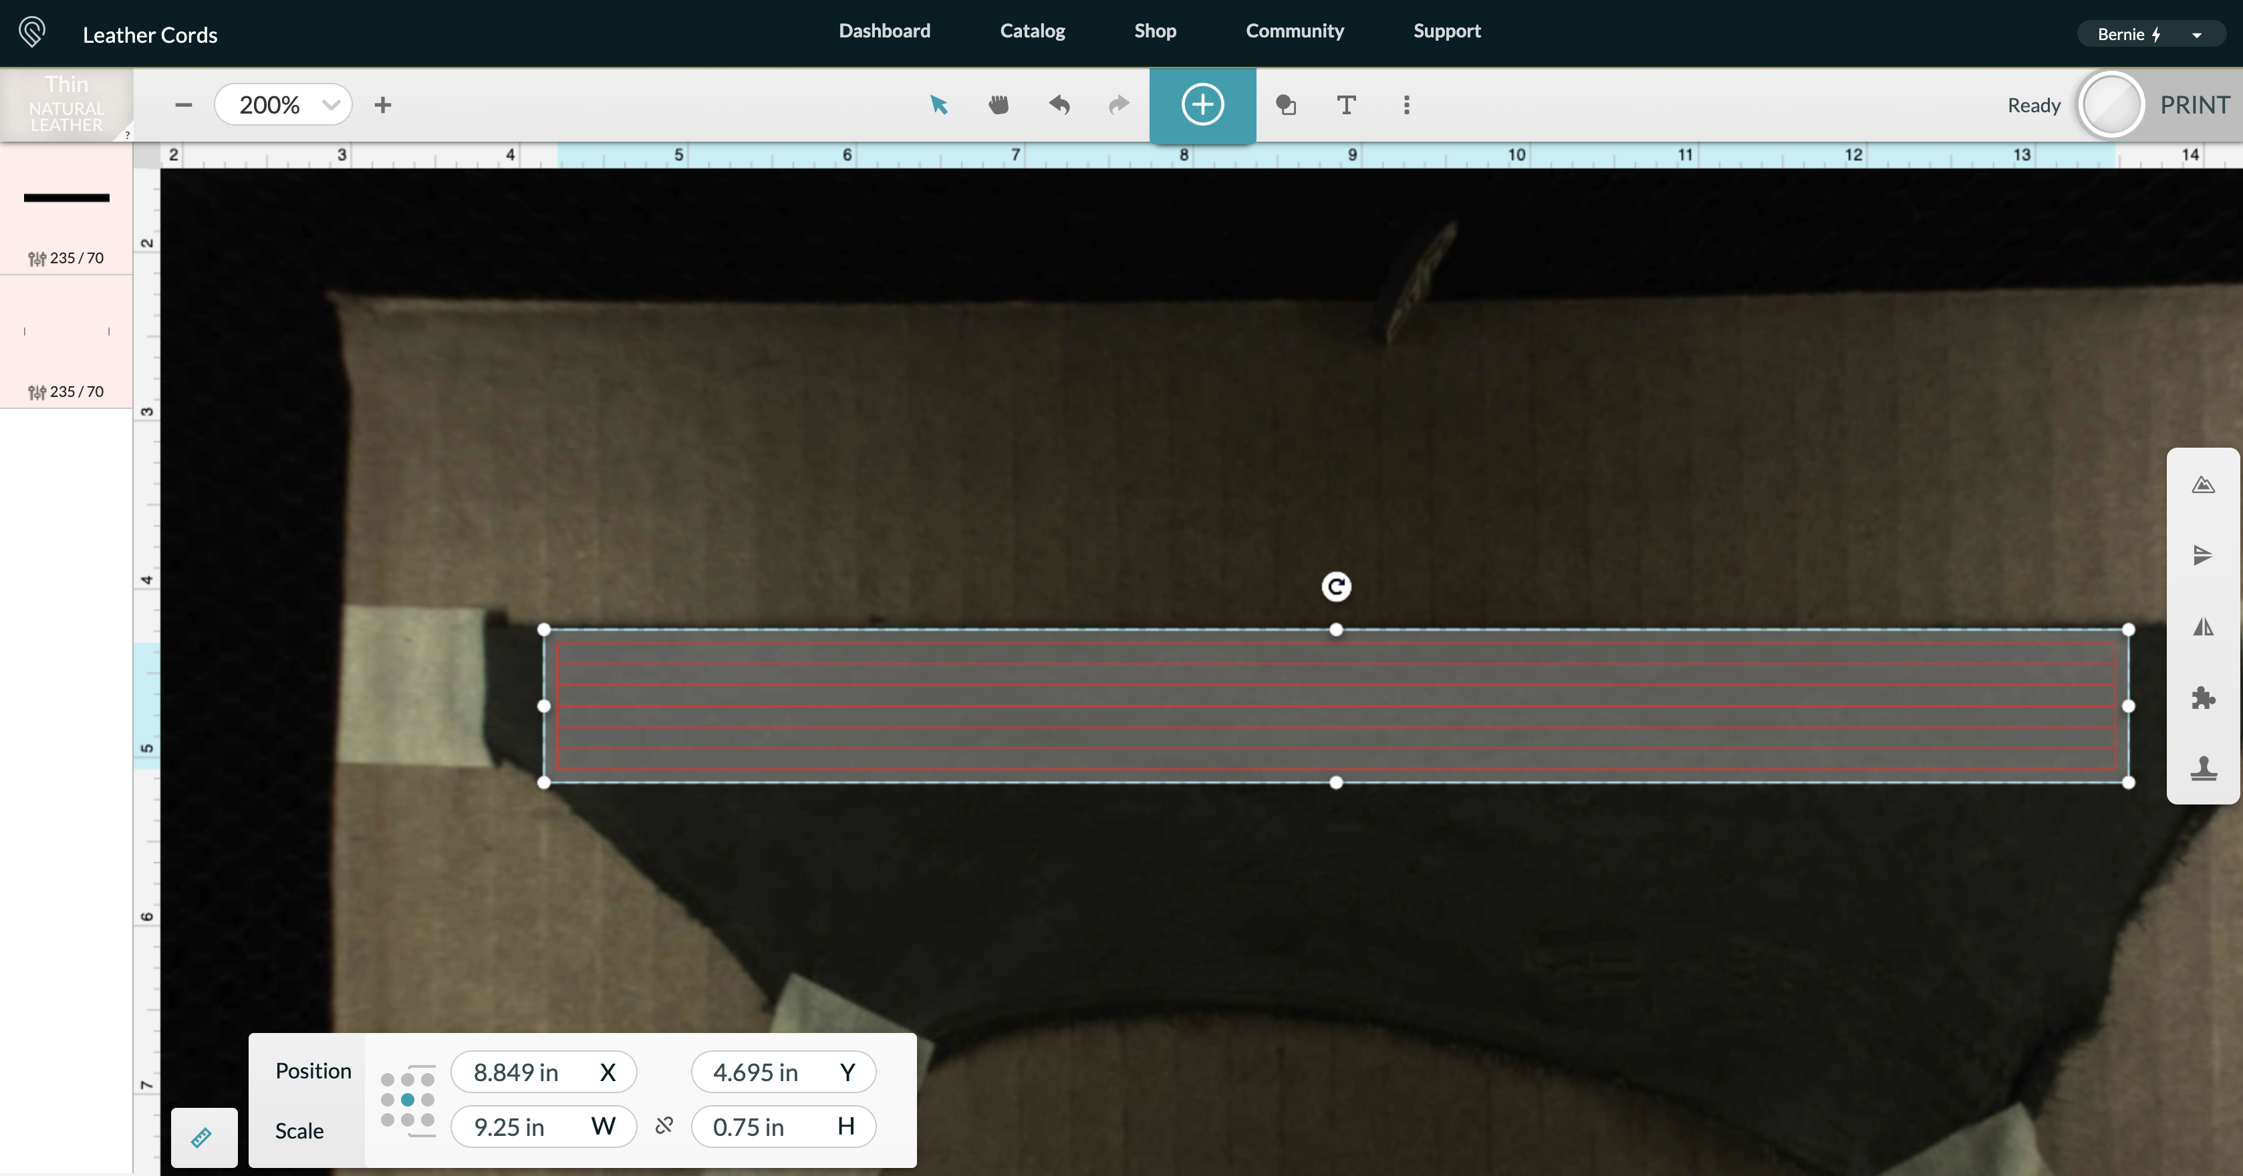Screen dimensions: 2243x1176
Task: Click the material help question mark
Action: [127, 135]
